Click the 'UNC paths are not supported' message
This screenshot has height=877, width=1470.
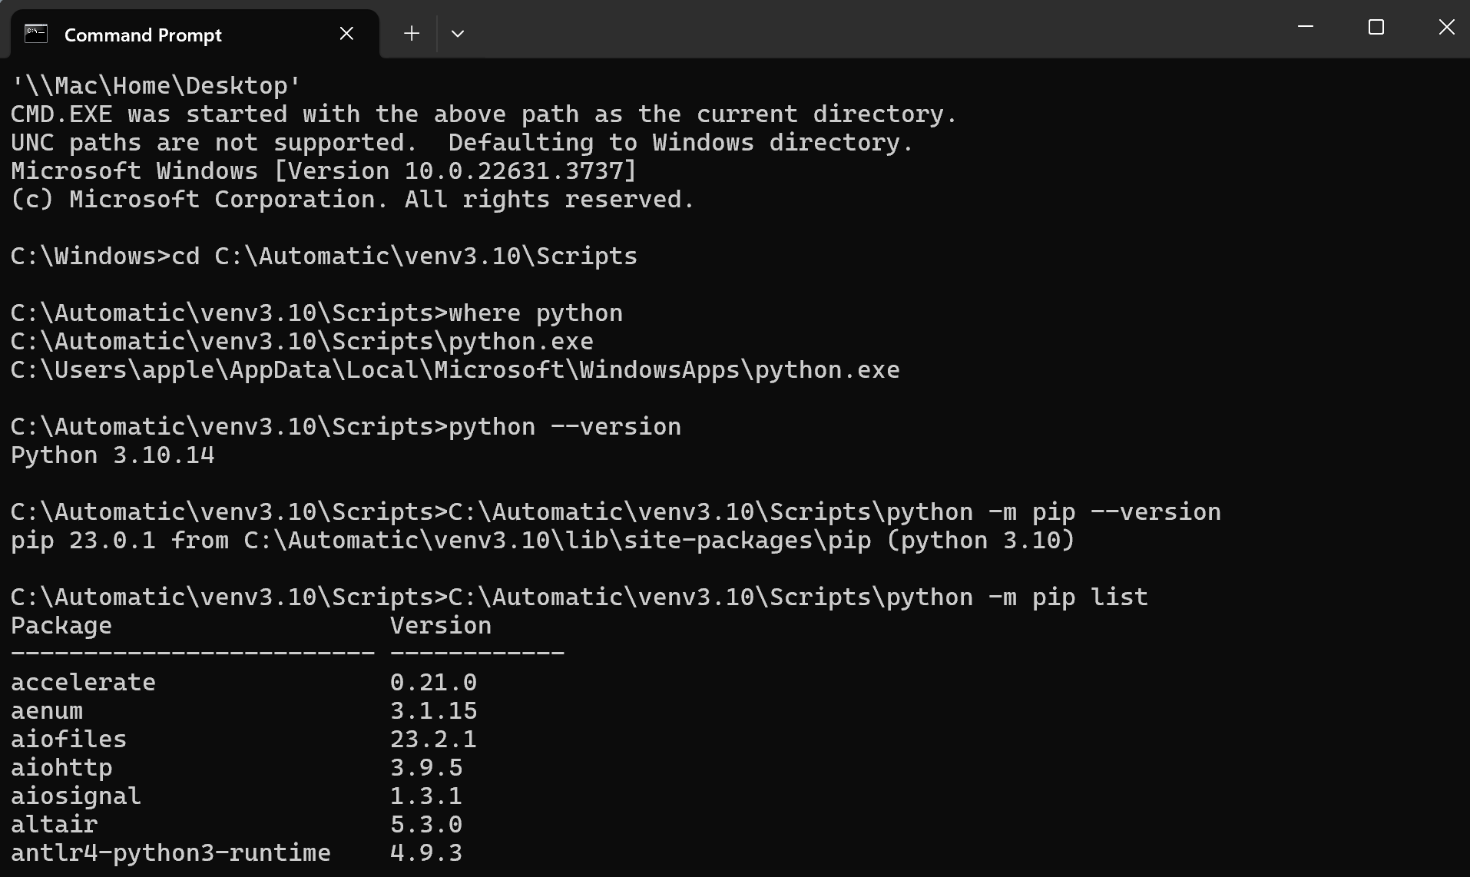214,143
